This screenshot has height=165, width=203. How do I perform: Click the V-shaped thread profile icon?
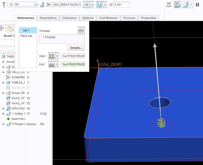click(x=100, y=5)
